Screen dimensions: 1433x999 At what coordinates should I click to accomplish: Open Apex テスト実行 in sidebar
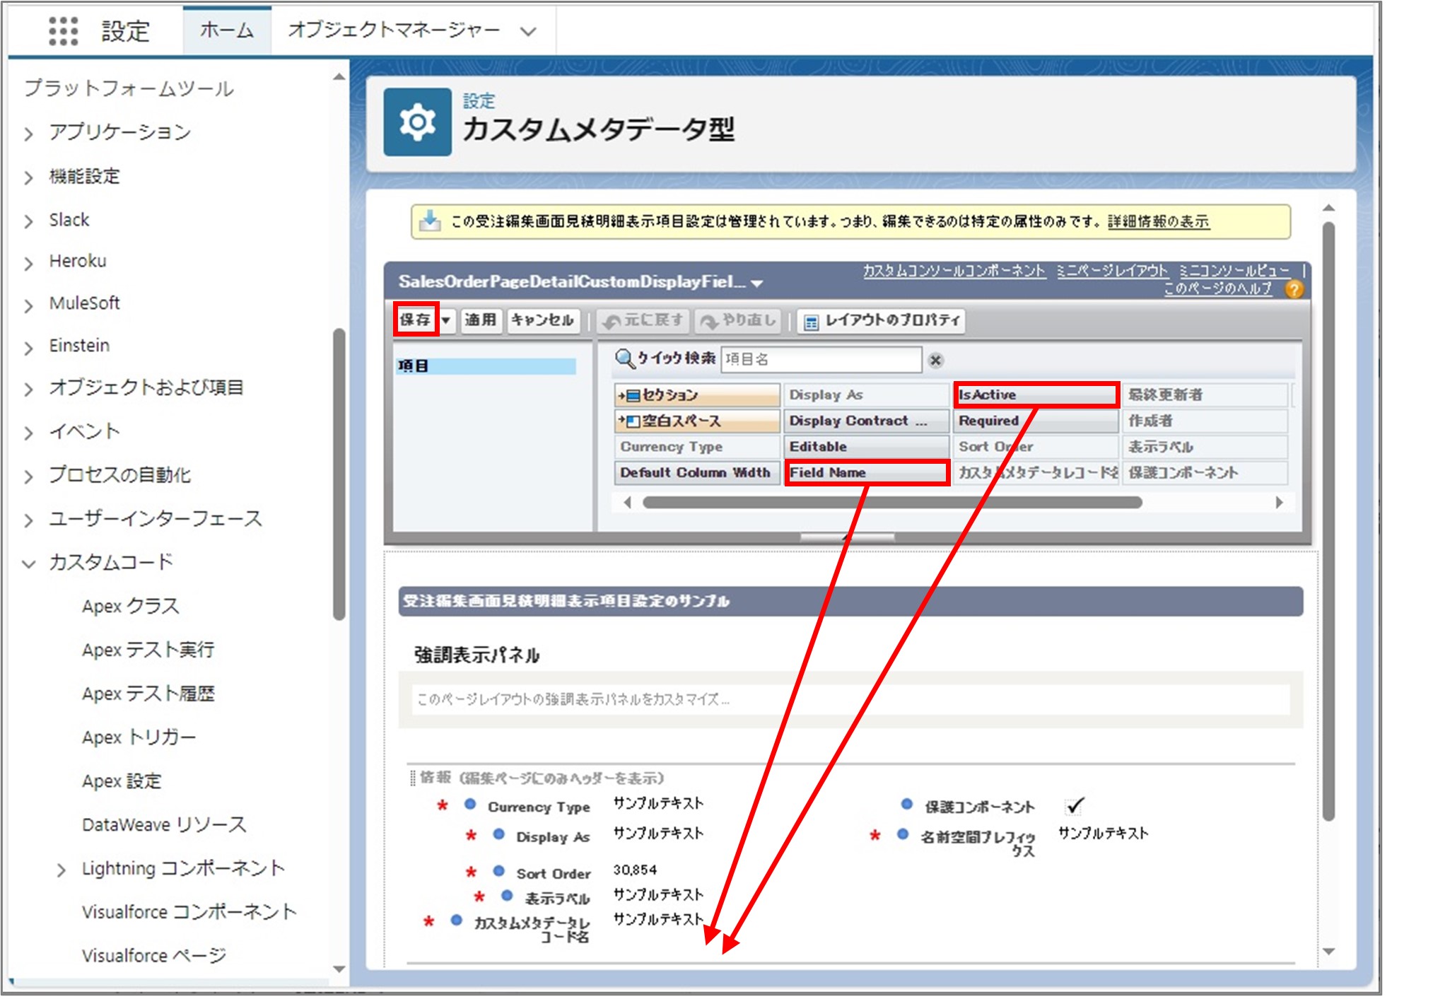(148, 650)
